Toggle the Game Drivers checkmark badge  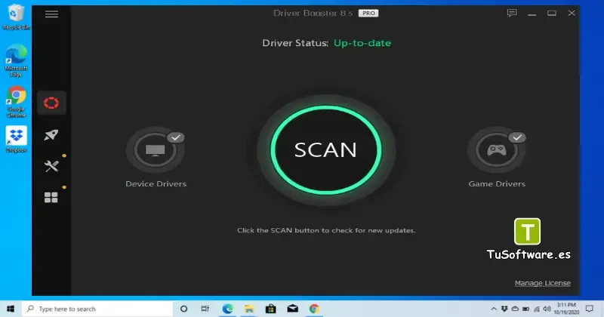point(517,137)
